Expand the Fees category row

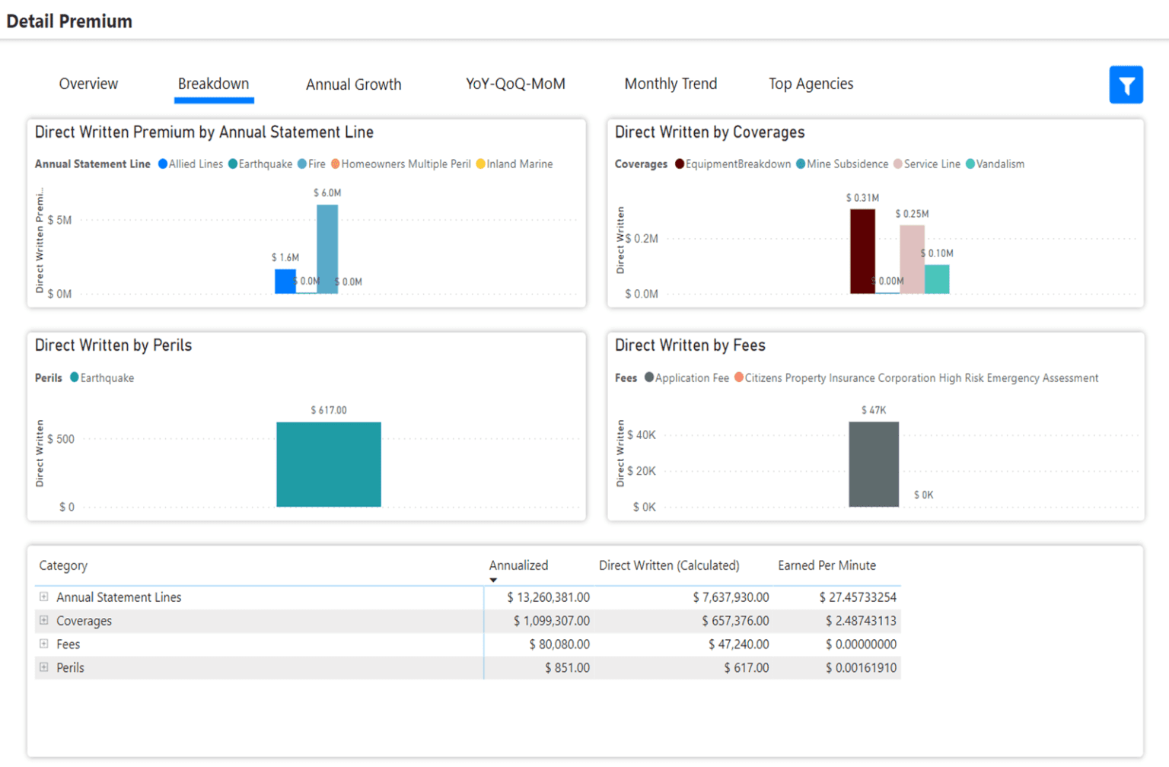point(44,644)
